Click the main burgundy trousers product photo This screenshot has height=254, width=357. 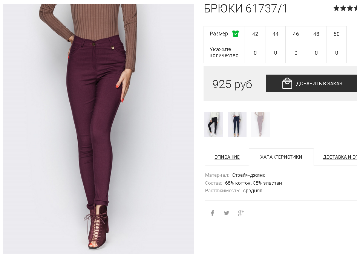99,129
